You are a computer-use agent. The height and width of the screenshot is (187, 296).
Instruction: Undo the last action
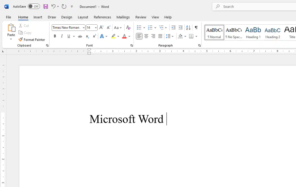53,7
